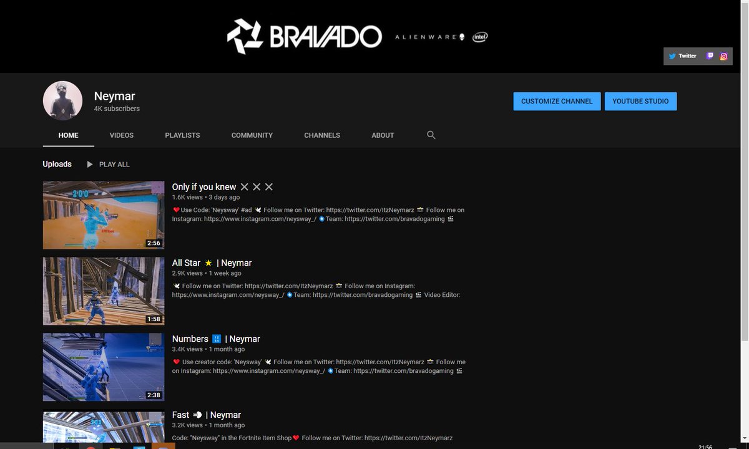Click the All Star video description text
The width and height of the screenshot is (749, 449).
[317, 291]
